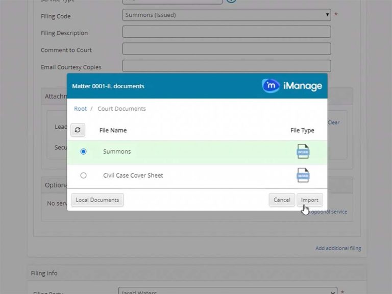
Task: Click the Matter 0001-IL documents title
Action: coord(108,86)
